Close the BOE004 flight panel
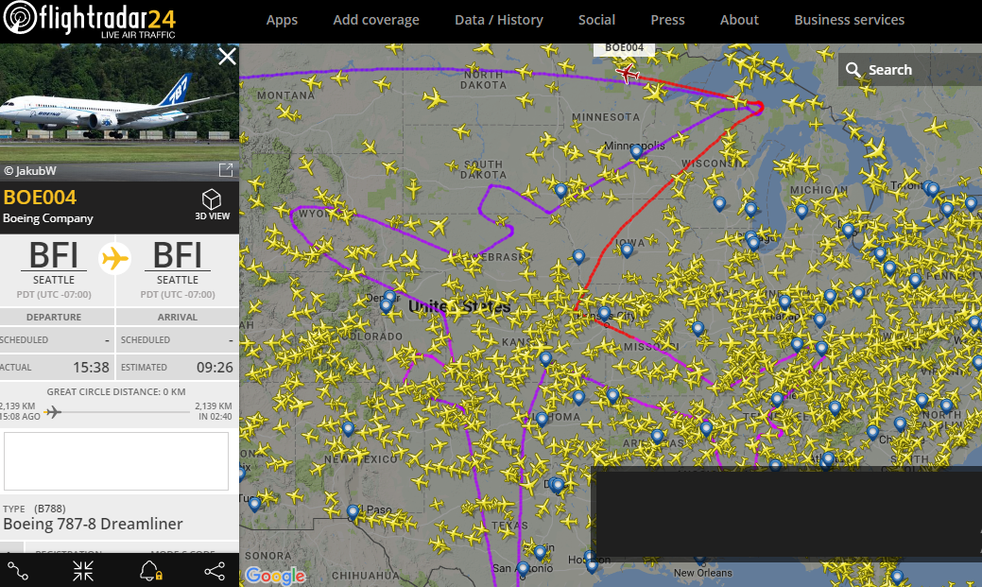 [x=227, y=57]
